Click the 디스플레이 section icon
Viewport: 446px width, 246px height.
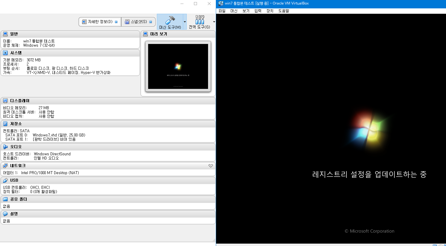click(x=5, y=101)
